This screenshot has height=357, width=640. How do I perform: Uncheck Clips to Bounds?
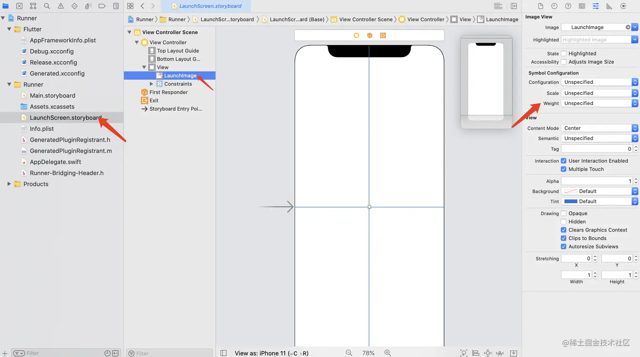tap(563, 238)
